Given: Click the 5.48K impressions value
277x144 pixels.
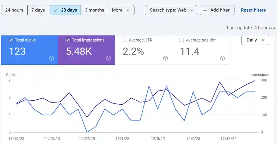Looking at the screenshot, I should [79, 51].
